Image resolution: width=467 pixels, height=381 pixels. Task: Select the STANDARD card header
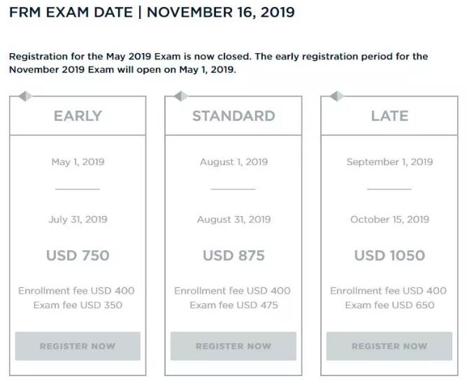(x=233, y=116)
